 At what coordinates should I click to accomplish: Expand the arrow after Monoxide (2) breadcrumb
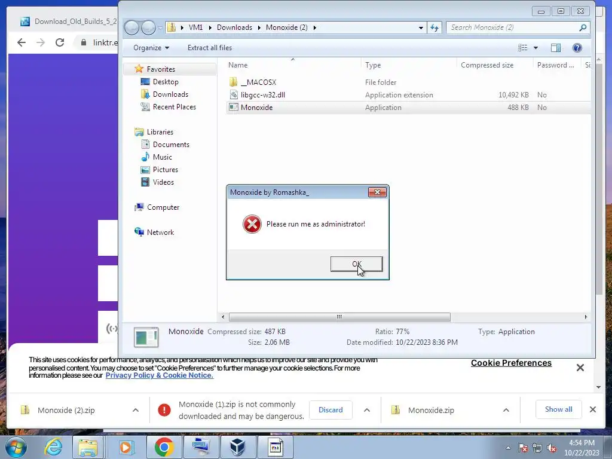314,27
